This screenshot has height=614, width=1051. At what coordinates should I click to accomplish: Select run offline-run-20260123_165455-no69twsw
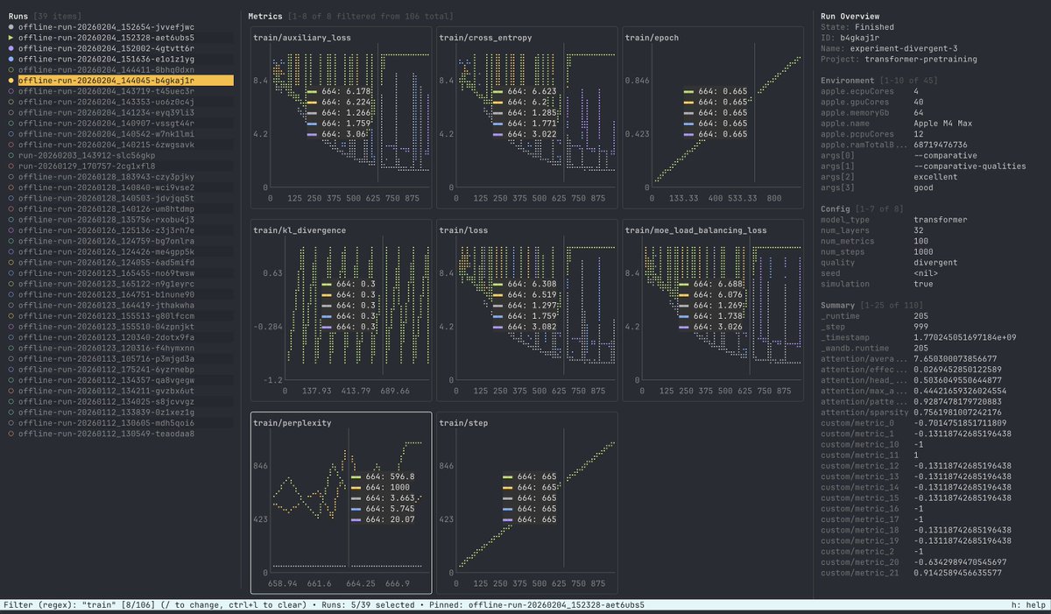(120, 272)
